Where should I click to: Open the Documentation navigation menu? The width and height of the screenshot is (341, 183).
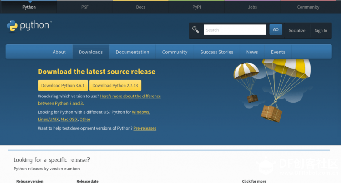132,52
